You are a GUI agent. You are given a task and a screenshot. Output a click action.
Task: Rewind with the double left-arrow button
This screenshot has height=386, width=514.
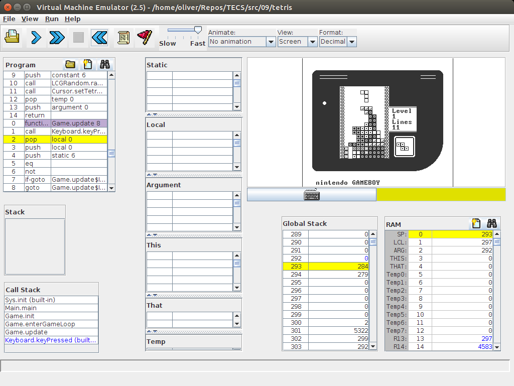pyautogui.click(x=100, y=37)
